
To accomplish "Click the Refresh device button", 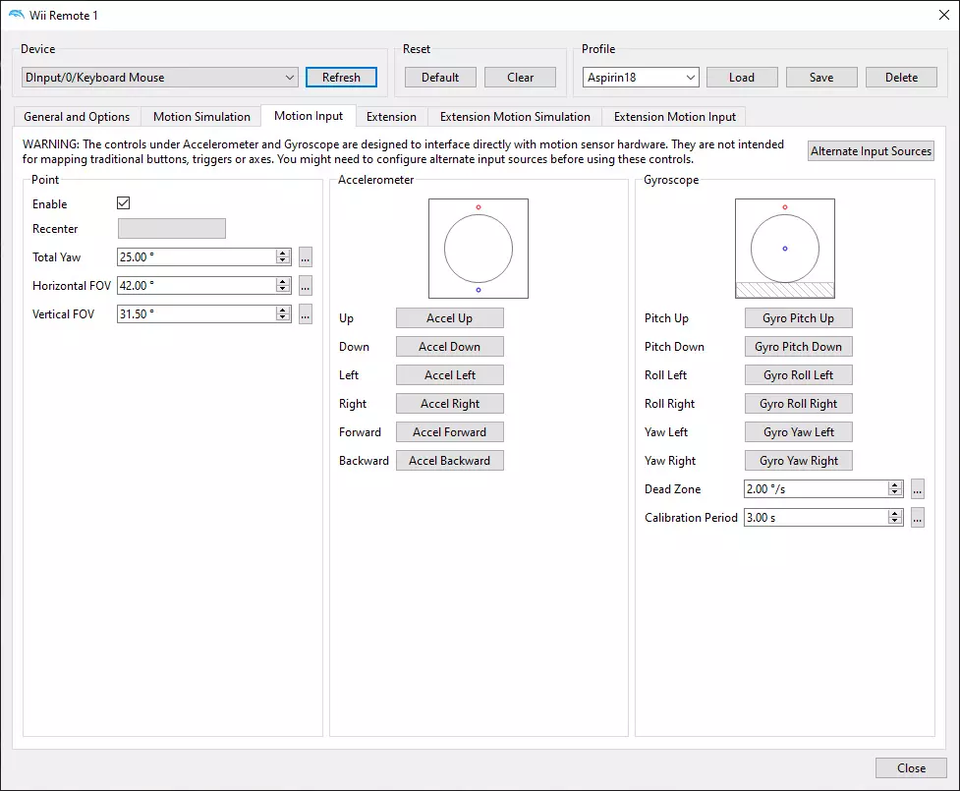I will [x=341, y=78].
